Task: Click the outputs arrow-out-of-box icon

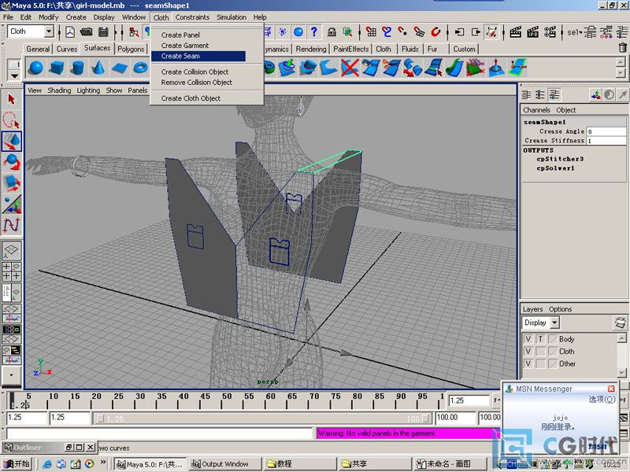Action: pos(476,31)
